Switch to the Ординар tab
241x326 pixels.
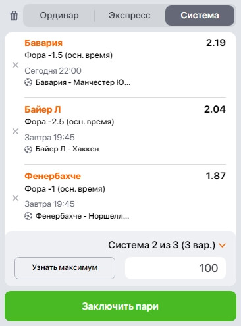pos(59,16)
